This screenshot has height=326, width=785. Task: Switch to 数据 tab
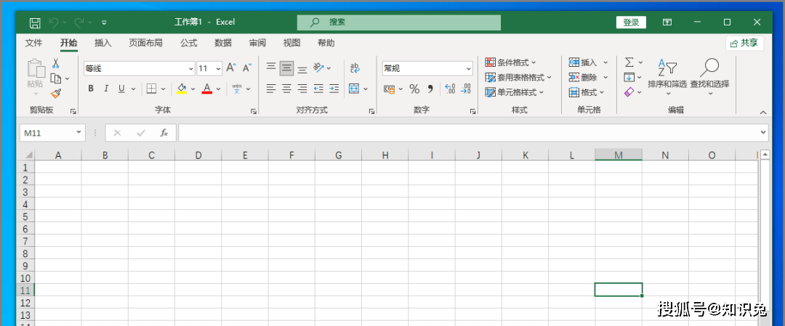click(x=223, y=43)
